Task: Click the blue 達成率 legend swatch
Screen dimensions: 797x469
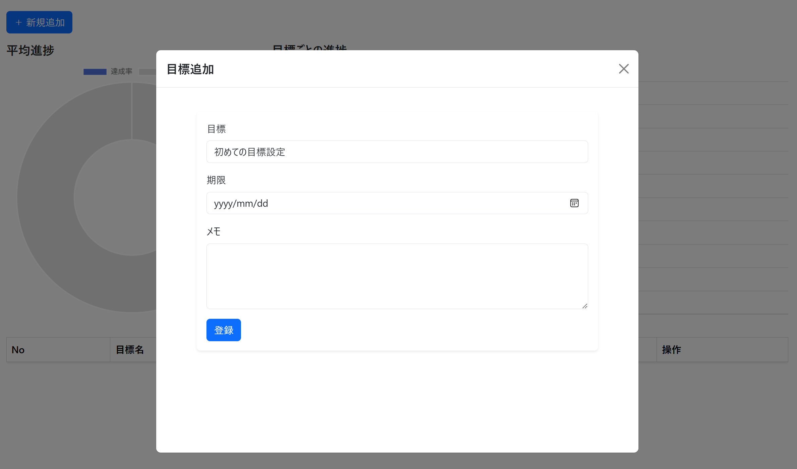Action: [95, 71]
